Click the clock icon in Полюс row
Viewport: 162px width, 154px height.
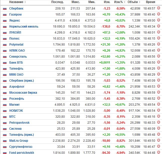[x=158, y=38]
